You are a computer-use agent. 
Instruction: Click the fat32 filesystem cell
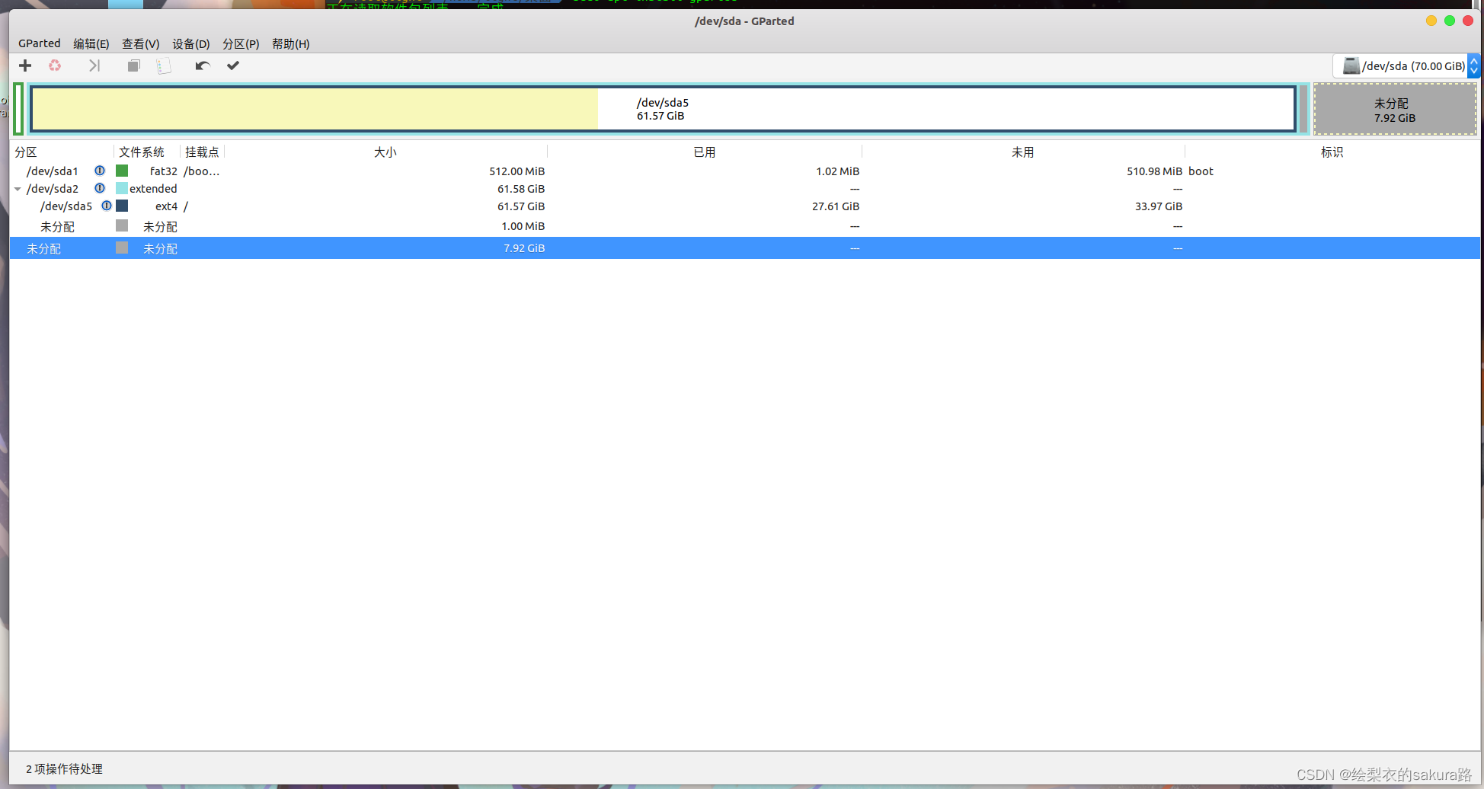[163, 171]
